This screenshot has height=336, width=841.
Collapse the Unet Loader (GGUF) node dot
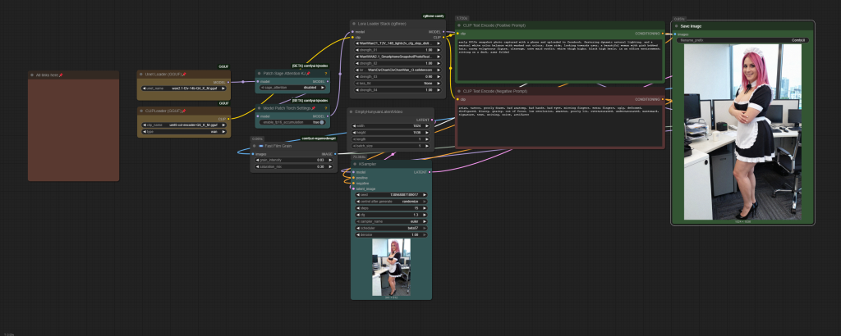click(141, 75)
